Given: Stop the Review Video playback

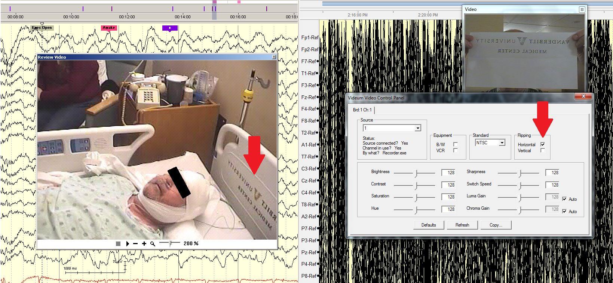Looking at the screenshot, I should click(118, 244).
